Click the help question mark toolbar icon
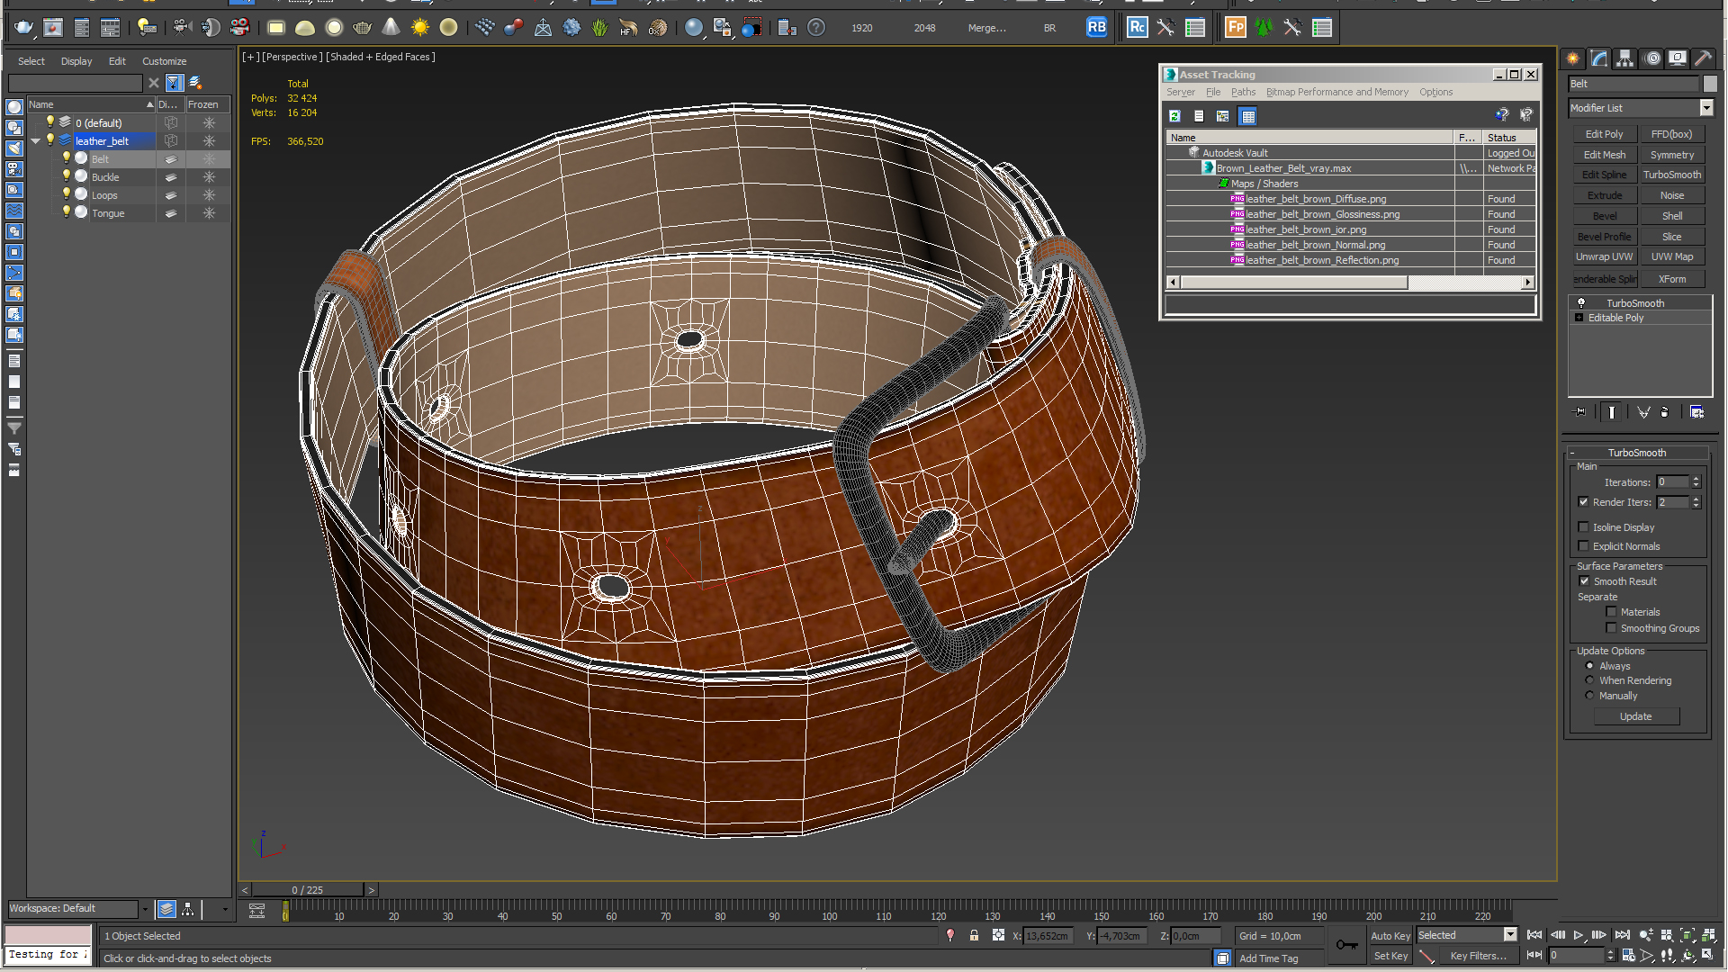1728x972 pixels. [816, 28]
